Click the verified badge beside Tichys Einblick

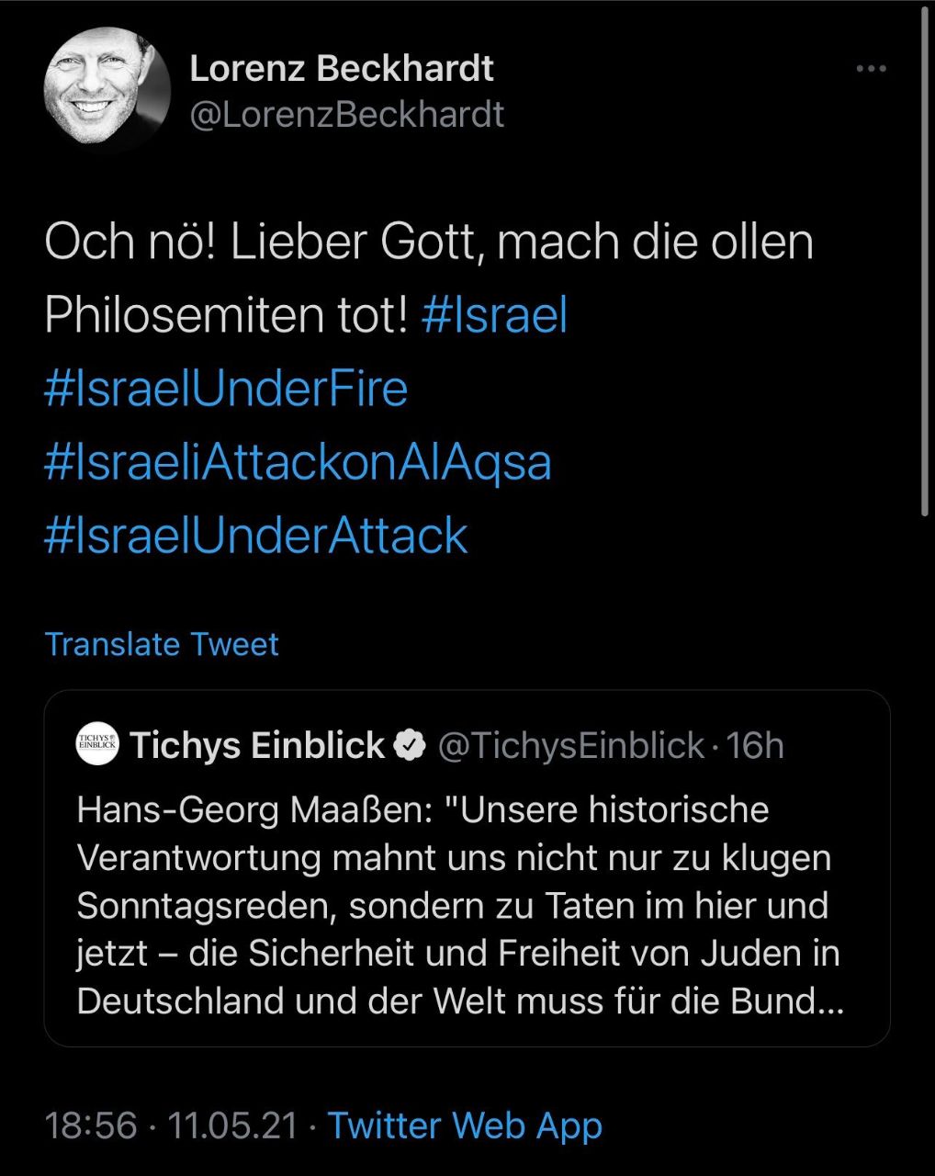pyautogui.click(x=410, y=746)
